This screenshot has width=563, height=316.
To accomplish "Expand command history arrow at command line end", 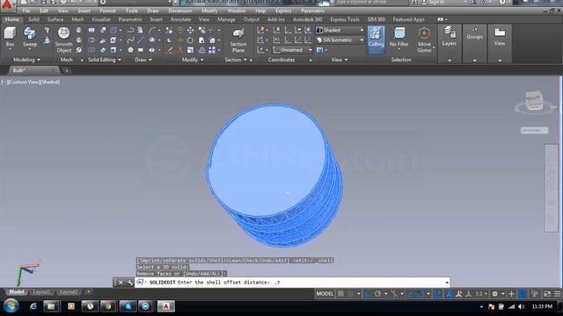I will click(x=447, y=283).
